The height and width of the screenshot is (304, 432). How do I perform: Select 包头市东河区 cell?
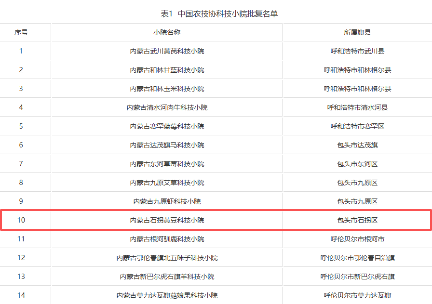(357, 164)
